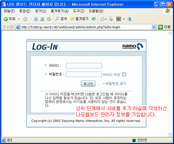Viewport: 174px width, 144px height.
Task: Click the scrollbar down arrow
Action: (170, 134)
